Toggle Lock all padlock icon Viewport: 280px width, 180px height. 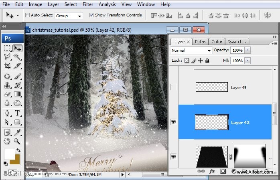coord(207,61)
